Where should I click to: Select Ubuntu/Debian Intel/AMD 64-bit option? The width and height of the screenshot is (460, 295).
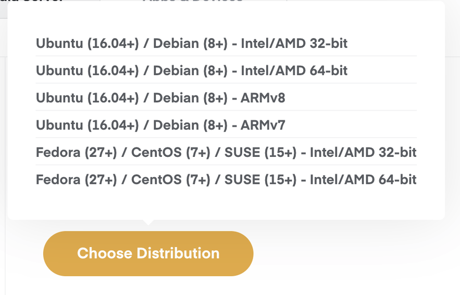[191, 70]
